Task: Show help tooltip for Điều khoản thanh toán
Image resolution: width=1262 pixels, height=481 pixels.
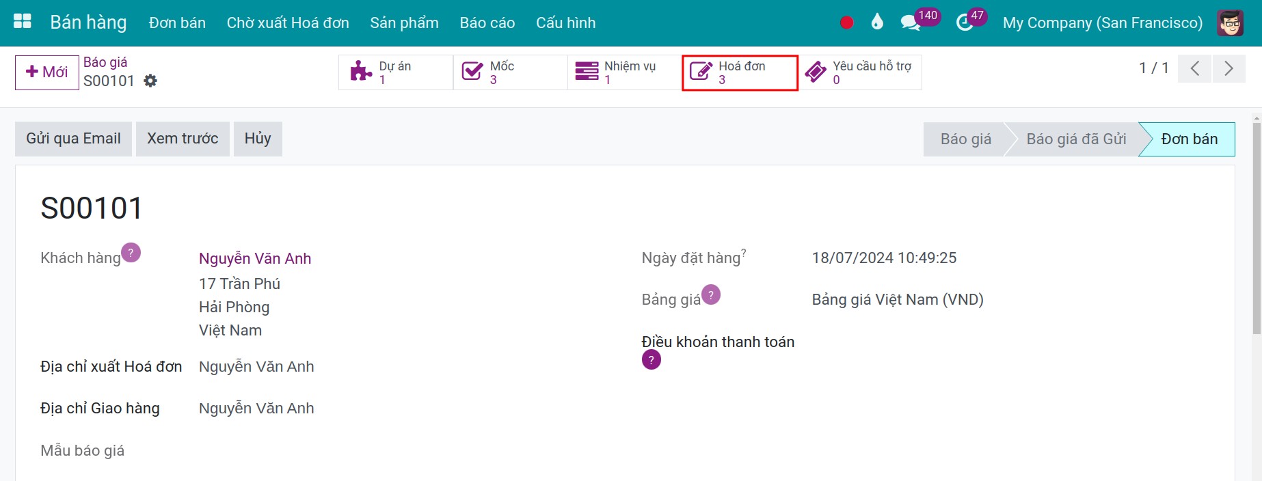Action: pyautogui.click(x=652, y=359)
